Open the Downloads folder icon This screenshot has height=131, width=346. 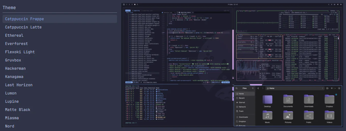(309, 100)
